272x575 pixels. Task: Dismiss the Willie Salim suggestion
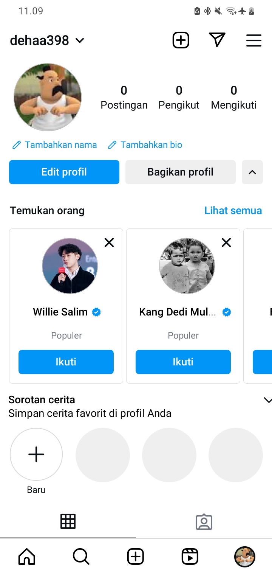click(109, 242)
